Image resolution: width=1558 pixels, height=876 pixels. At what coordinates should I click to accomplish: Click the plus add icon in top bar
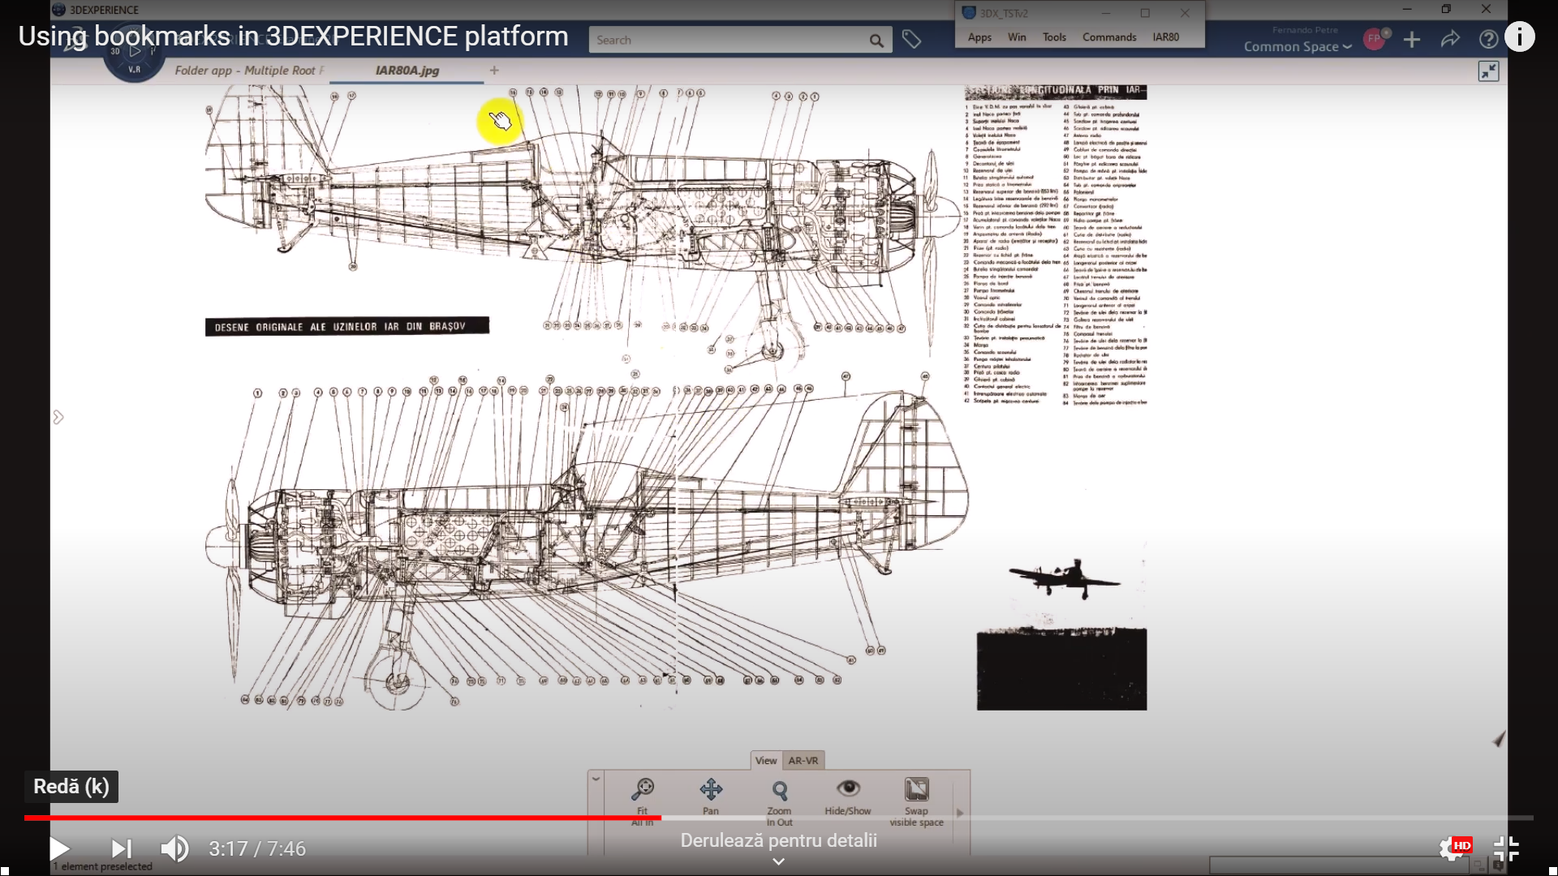[1412, 40]
